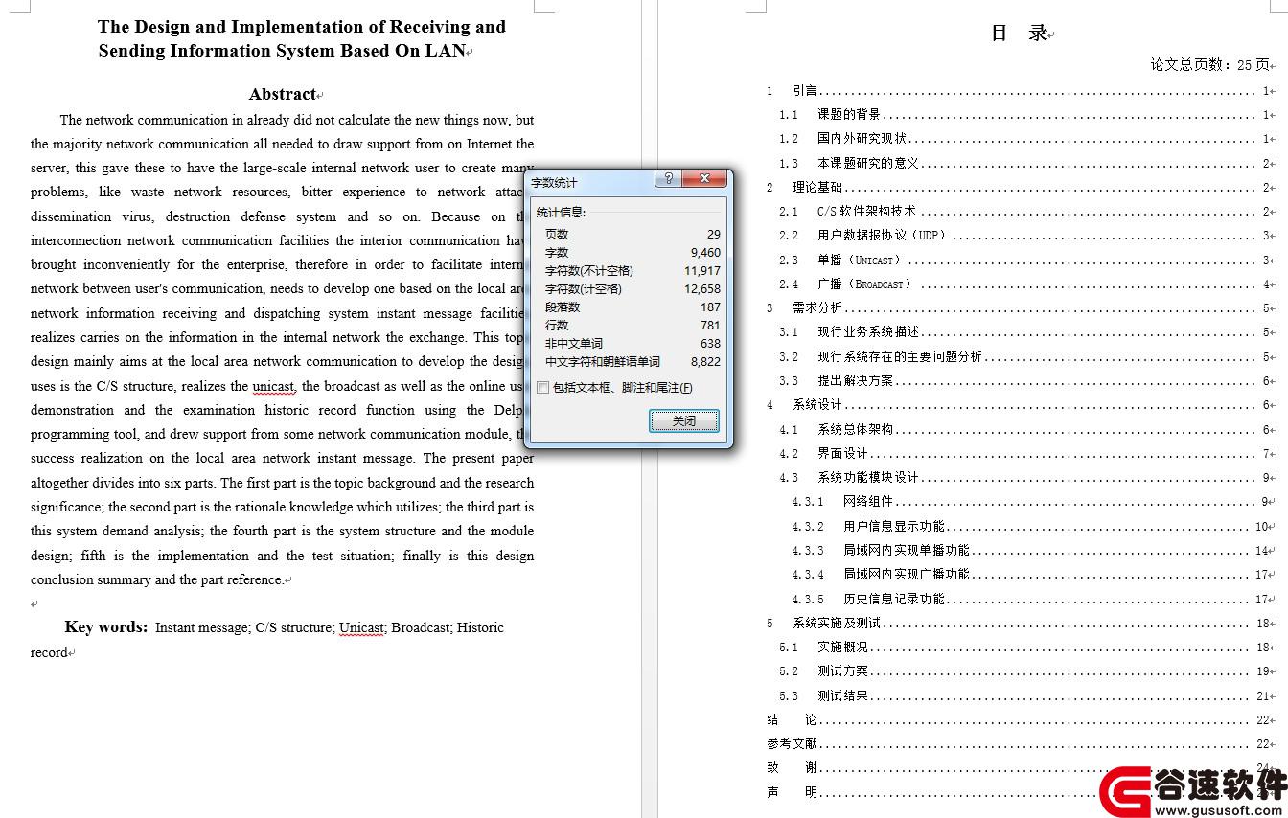Click the 论文总页数：25页 line
The height and width of the screenshot is (818, 1288).
click(1210, 65)
